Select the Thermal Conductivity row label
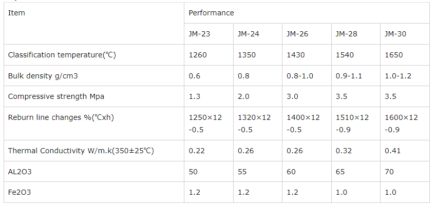437x206 pixels. coord(80,151)
